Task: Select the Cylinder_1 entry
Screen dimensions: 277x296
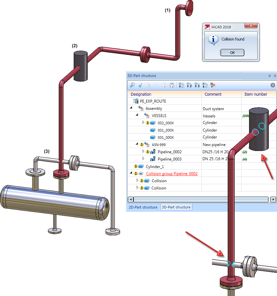Action: (155, 167)
